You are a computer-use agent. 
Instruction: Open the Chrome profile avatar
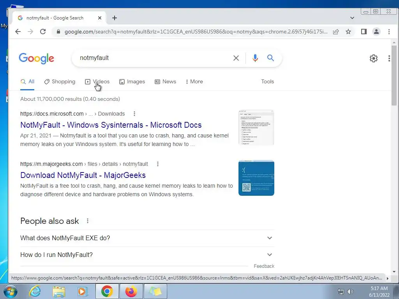pyautogui.click(x=376, y=32)
